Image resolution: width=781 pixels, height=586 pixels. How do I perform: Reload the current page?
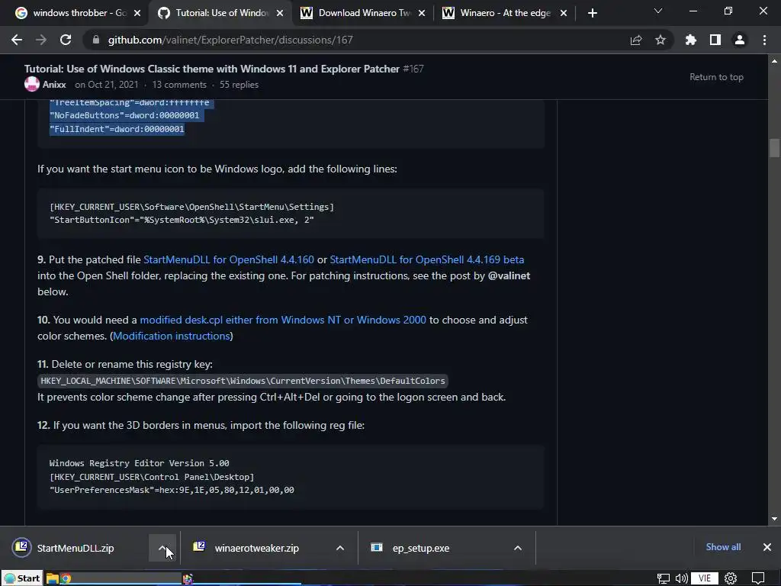click(x=66, y=40)
